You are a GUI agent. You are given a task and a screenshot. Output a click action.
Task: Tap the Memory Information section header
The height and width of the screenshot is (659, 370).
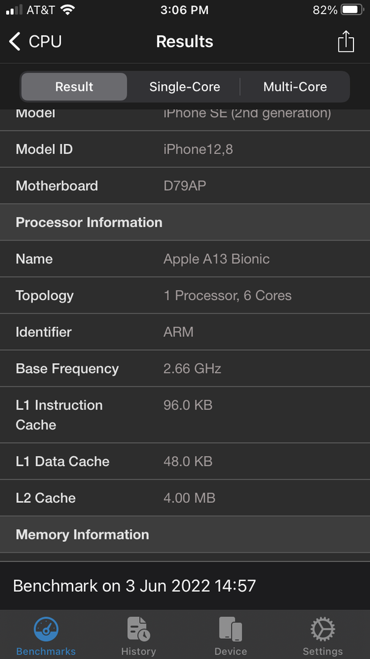pos(185,535)
